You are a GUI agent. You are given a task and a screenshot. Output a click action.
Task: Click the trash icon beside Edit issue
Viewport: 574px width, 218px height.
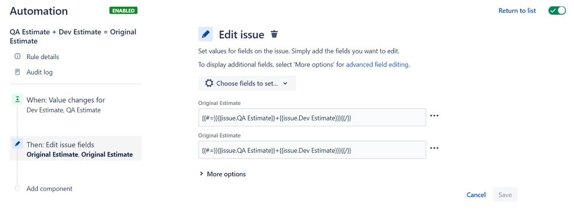[274, 34]
